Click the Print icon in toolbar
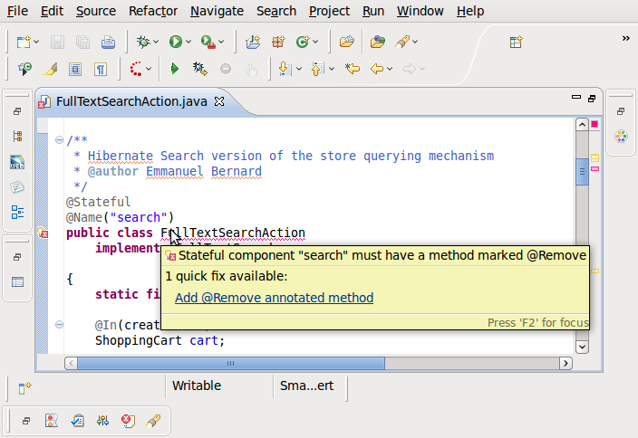The height and width of the screenshot is (438, 638). [x=108, y=42]
